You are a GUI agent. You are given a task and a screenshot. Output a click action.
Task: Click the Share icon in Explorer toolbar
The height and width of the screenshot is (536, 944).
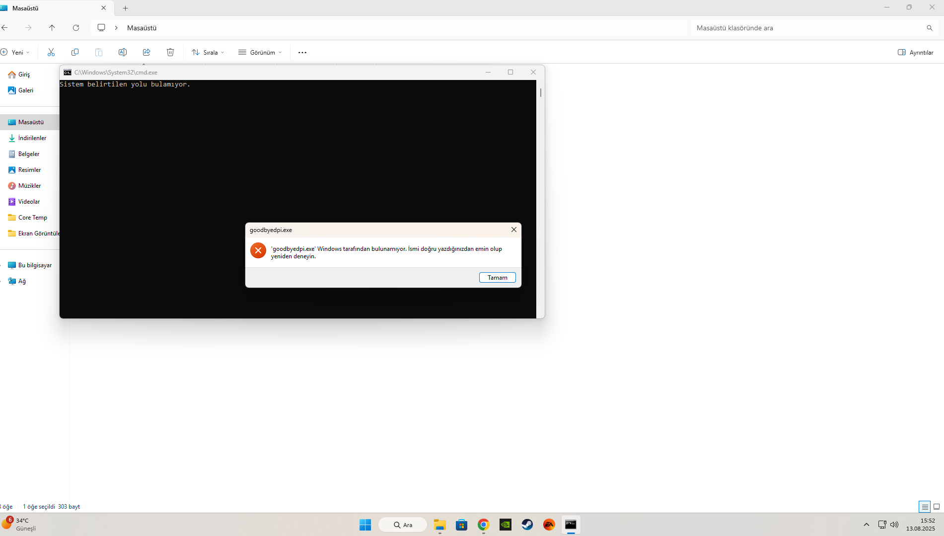pyautogui.click(x=146, y=52)
